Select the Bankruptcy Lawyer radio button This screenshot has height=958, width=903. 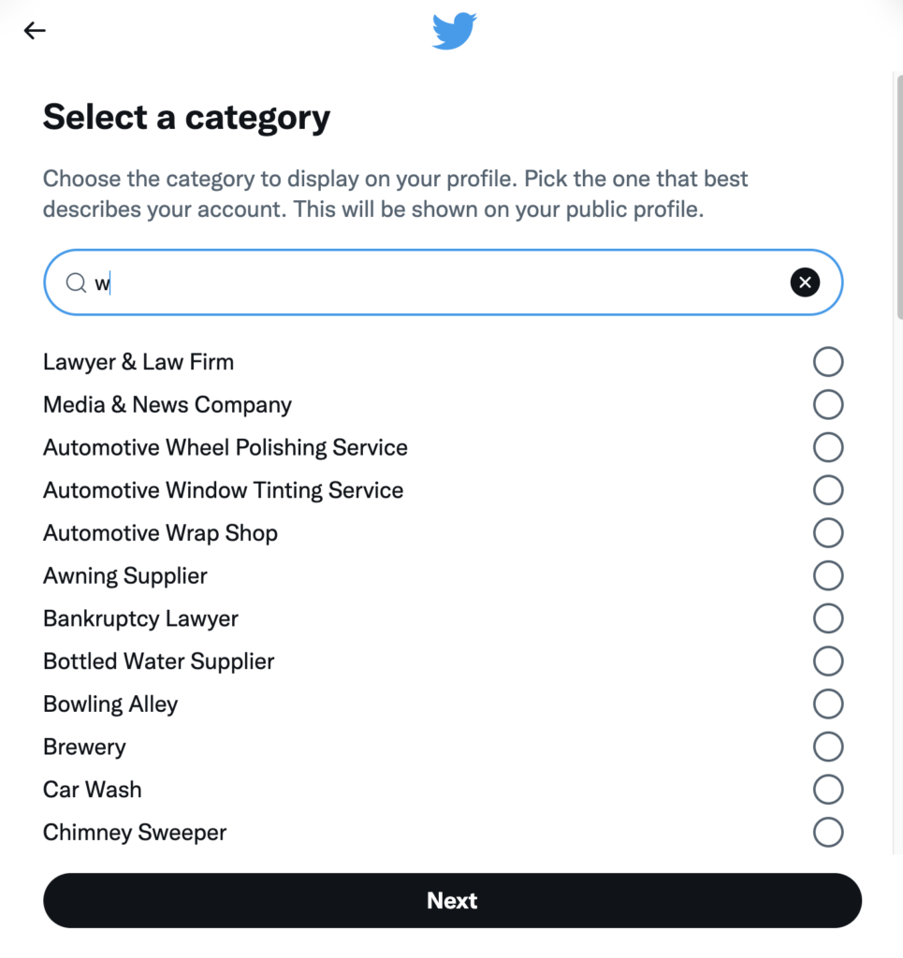point(828,618)
